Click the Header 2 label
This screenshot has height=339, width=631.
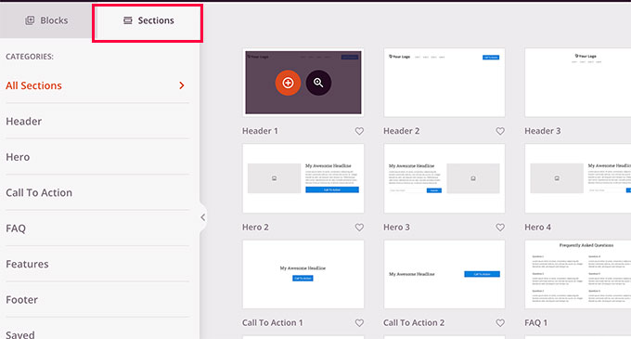point(401,131)
